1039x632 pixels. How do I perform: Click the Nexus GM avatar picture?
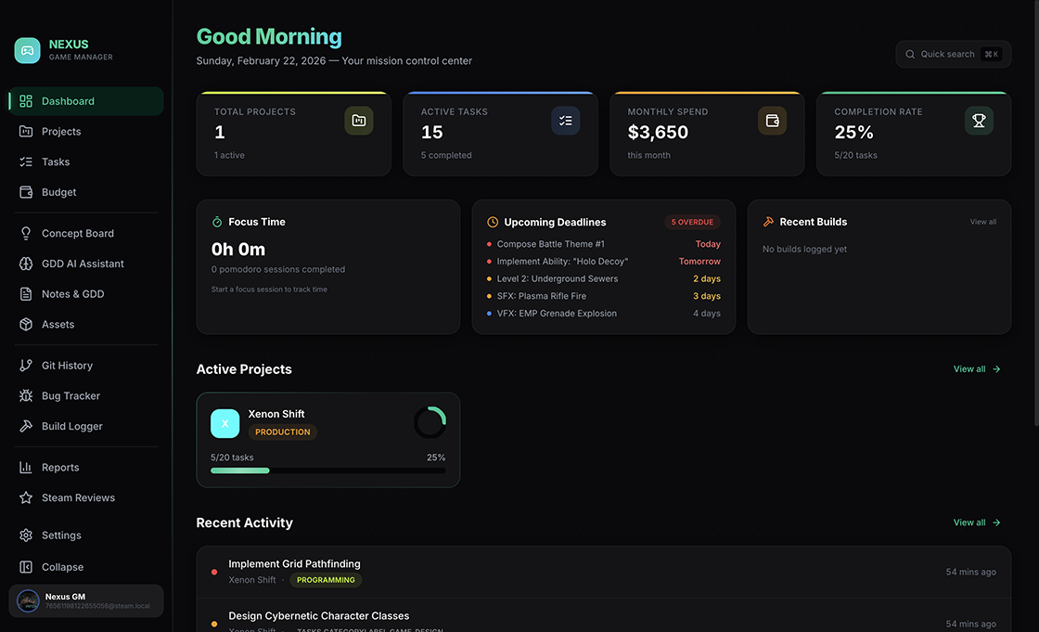tap(28, 600)
